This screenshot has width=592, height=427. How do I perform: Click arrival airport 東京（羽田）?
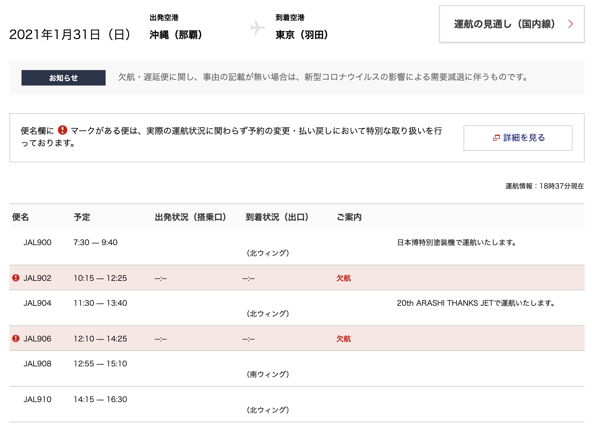[302, 35]
